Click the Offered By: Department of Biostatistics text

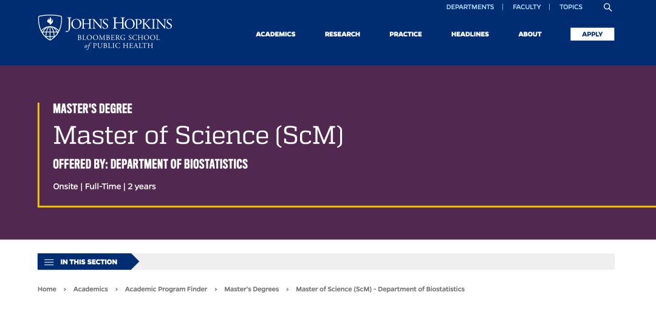click(x=150, y=164)
